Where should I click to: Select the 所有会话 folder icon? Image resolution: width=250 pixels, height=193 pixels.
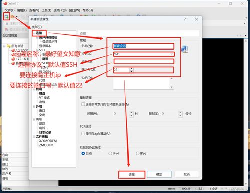(9, 46)
